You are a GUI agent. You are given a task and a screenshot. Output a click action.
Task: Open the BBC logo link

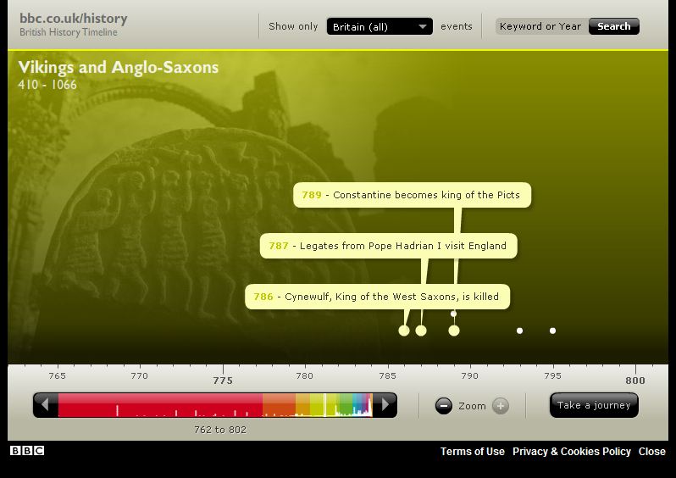pyautogui.click(x=27, y=450)
